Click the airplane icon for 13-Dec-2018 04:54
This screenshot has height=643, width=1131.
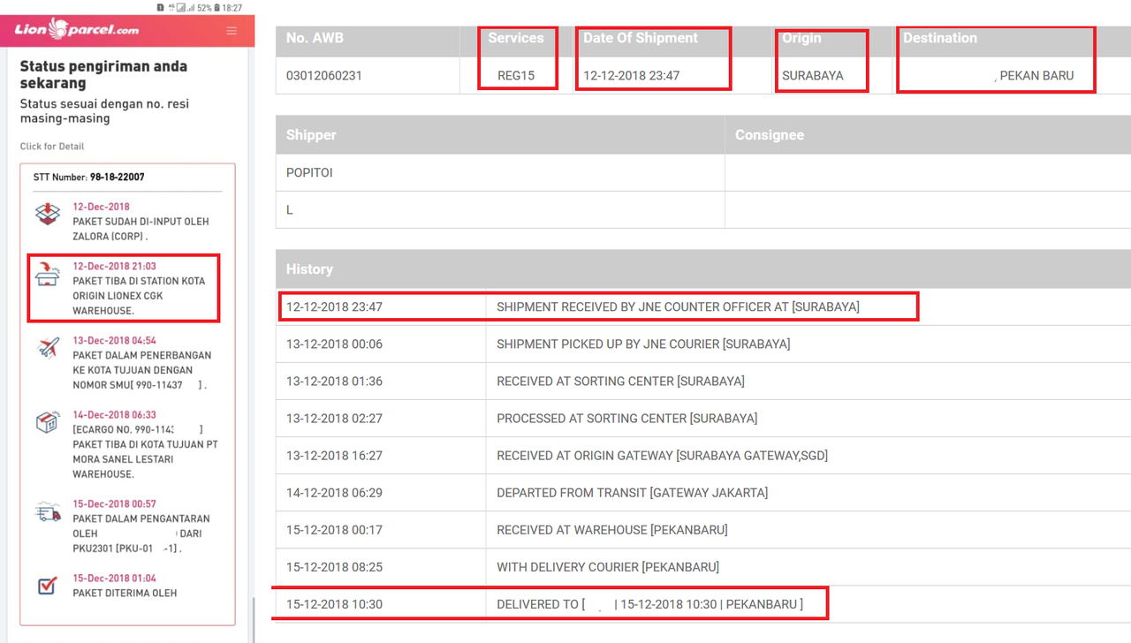tap(49, 347)
